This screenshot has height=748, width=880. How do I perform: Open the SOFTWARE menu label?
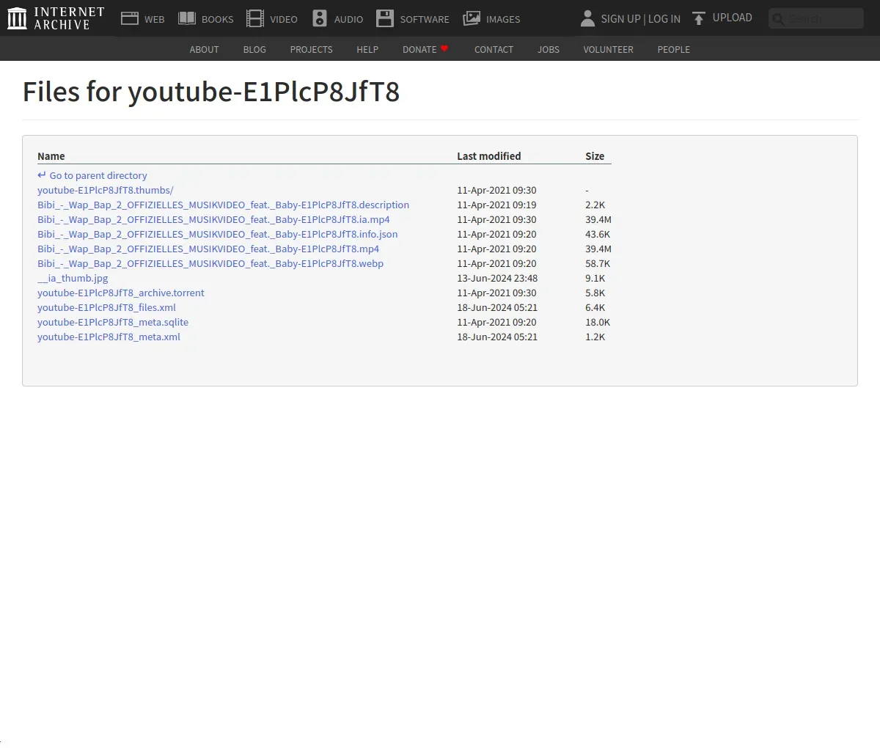pyautogui.click(x=425, y=19)
